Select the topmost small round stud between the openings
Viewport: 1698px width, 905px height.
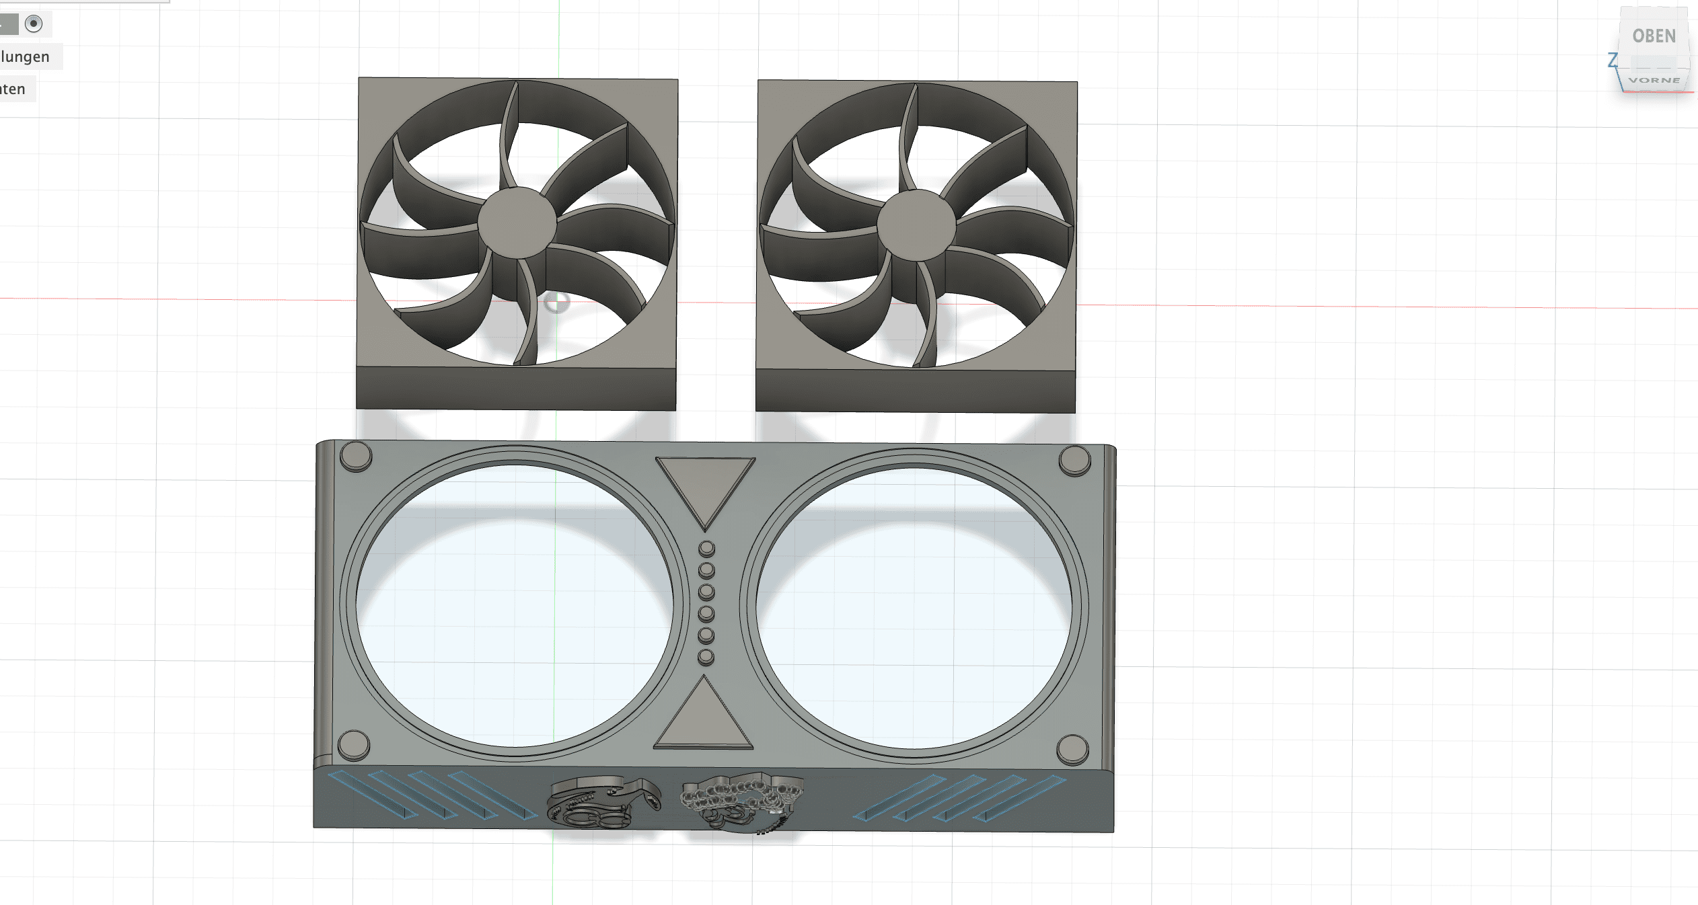click(706, 549)
